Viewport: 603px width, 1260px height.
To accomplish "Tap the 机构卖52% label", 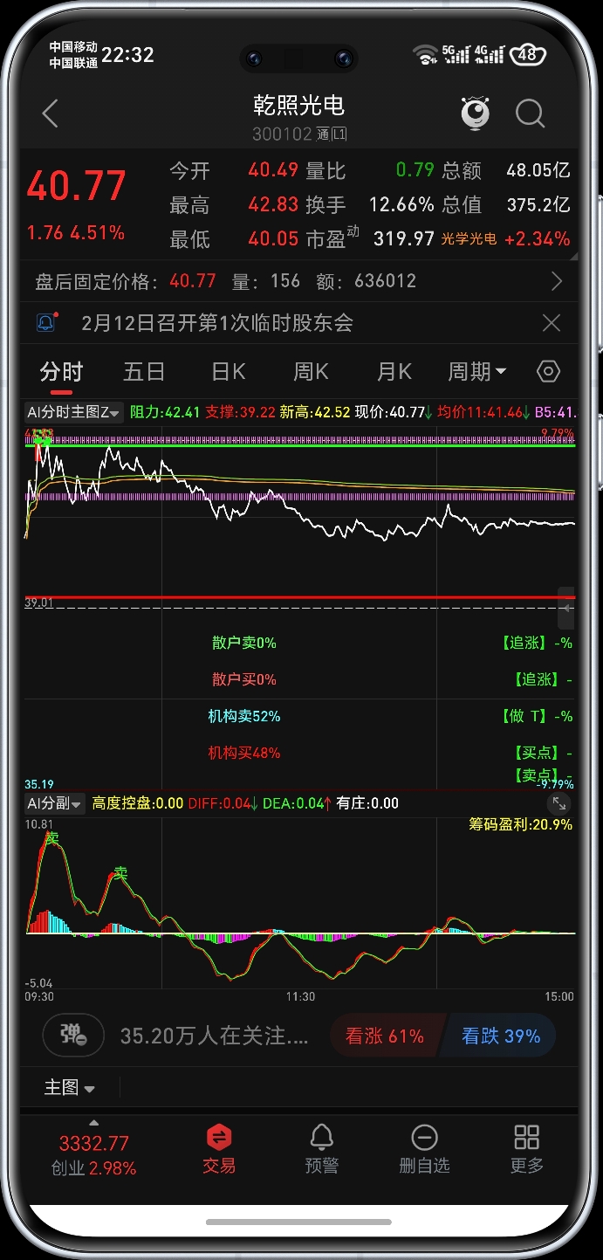I will pos(244,716).
